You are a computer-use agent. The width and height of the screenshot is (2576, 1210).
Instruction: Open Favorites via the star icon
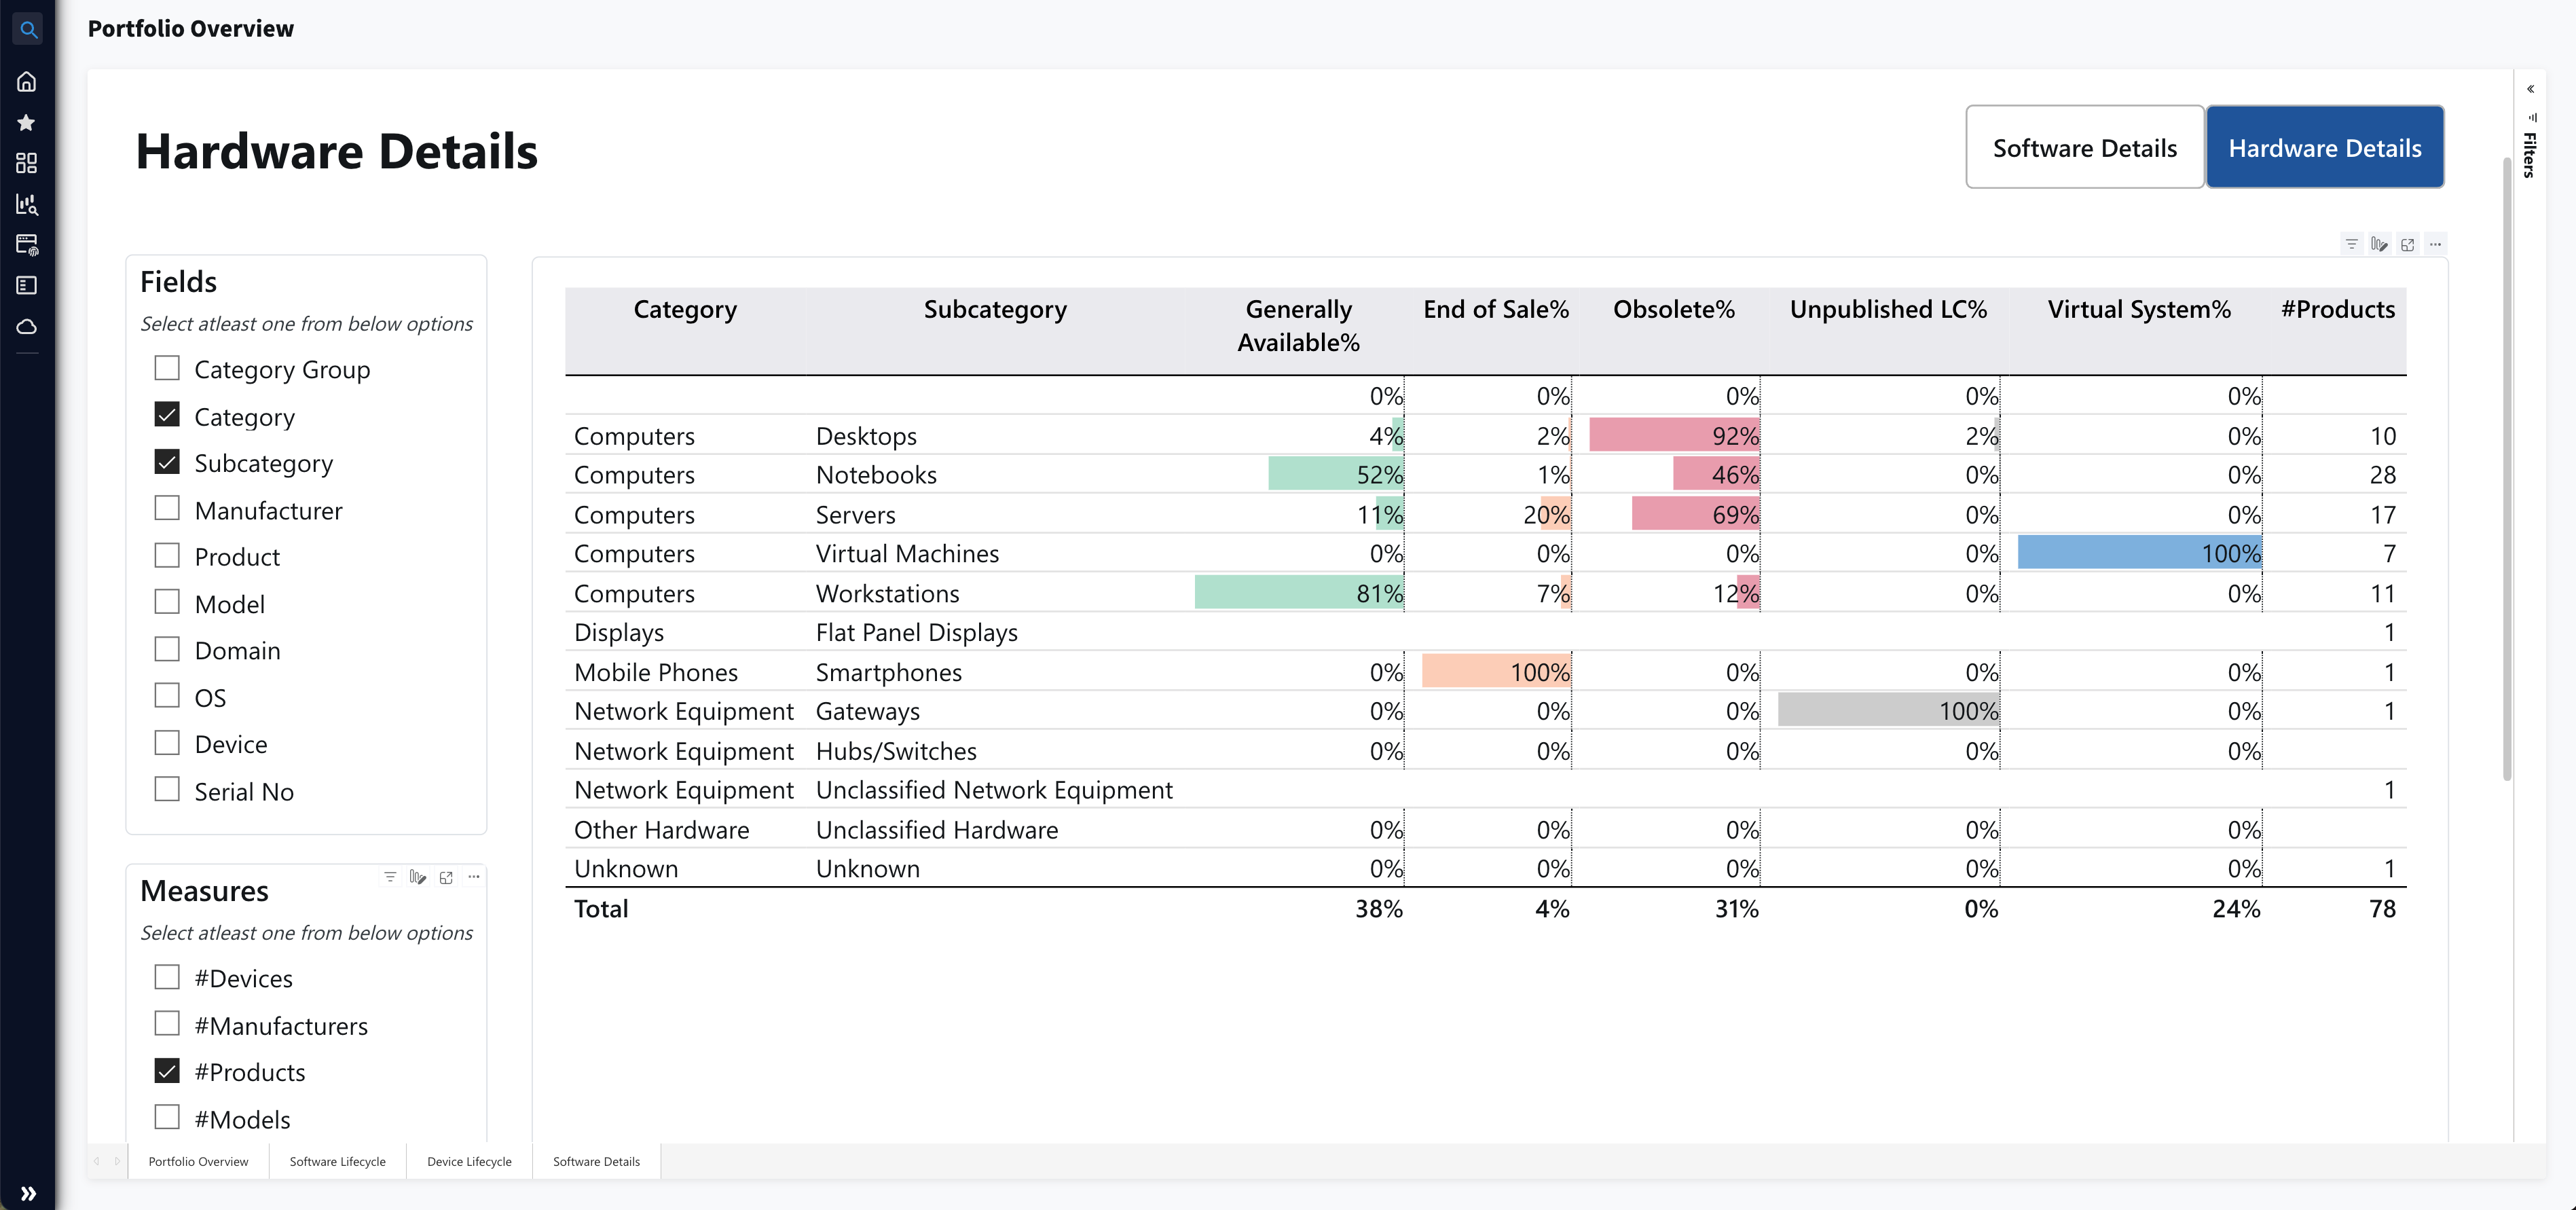point(27,122)
